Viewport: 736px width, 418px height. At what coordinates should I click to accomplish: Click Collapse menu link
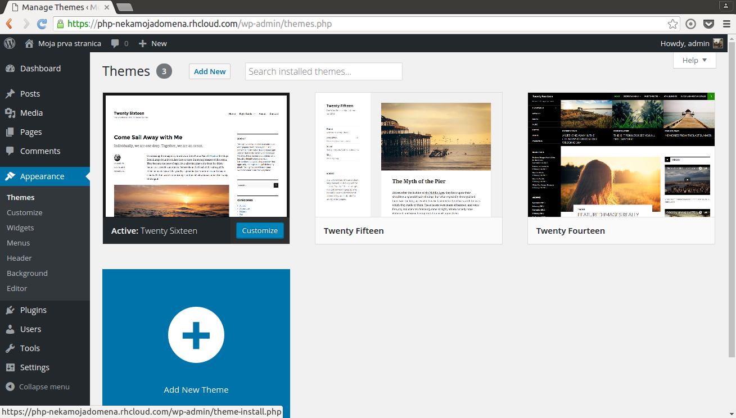pos(44,387)
